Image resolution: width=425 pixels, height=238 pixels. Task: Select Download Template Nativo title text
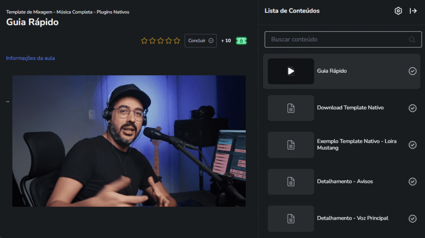pyautogui.click(x=350, y=108)
